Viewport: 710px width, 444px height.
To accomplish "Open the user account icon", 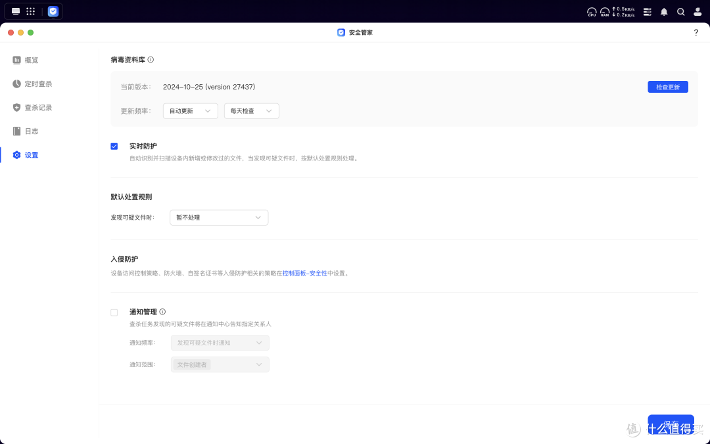I will point(698,12).
